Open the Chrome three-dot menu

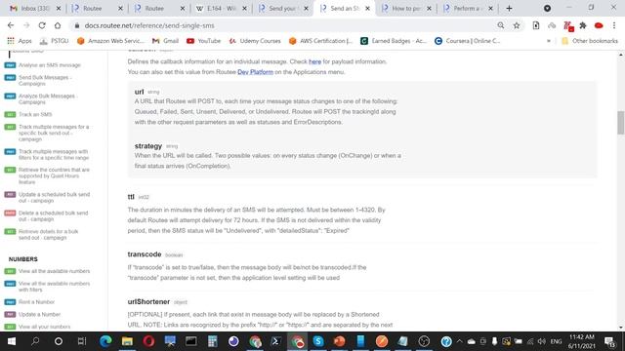(614, 25)
